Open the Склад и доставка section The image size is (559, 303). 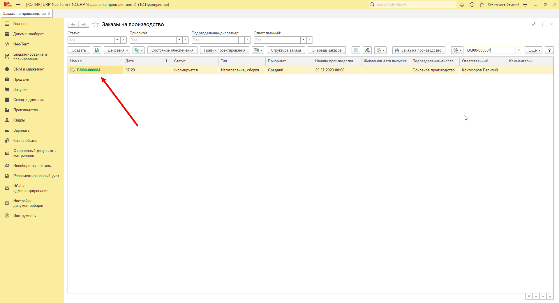[29, 100]
